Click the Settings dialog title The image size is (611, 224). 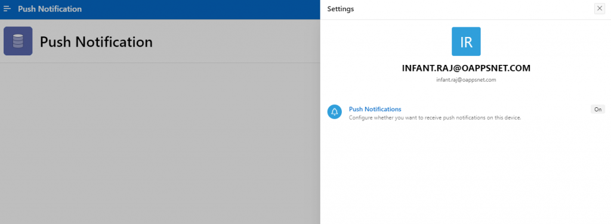341,8
